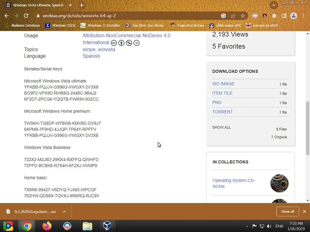Go back to the previous page
This screenshot has height=232, width=310.
point(7,16)
